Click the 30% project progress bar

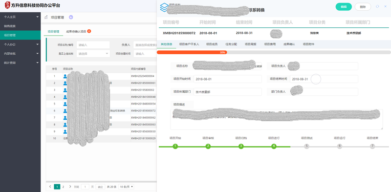pyautogui.click(x=274, y=53)
